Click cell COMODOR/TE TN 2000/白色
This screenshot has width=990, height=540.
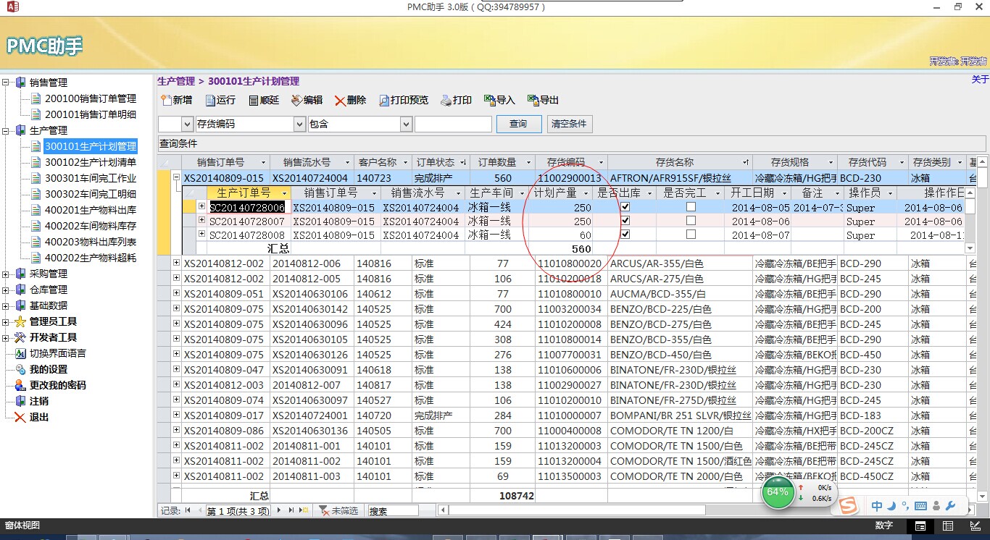pos(680,476)
